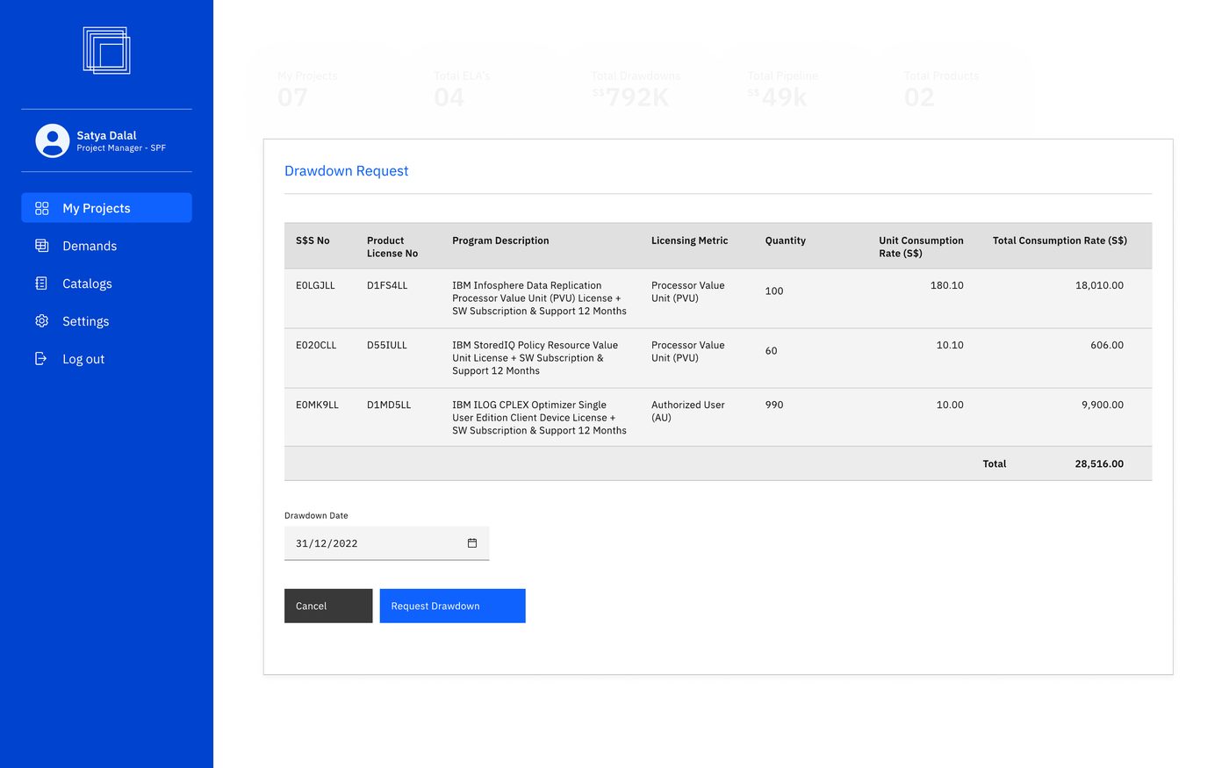Click the Log out arrow icon

pyautogui.click(x=41, y=358)
